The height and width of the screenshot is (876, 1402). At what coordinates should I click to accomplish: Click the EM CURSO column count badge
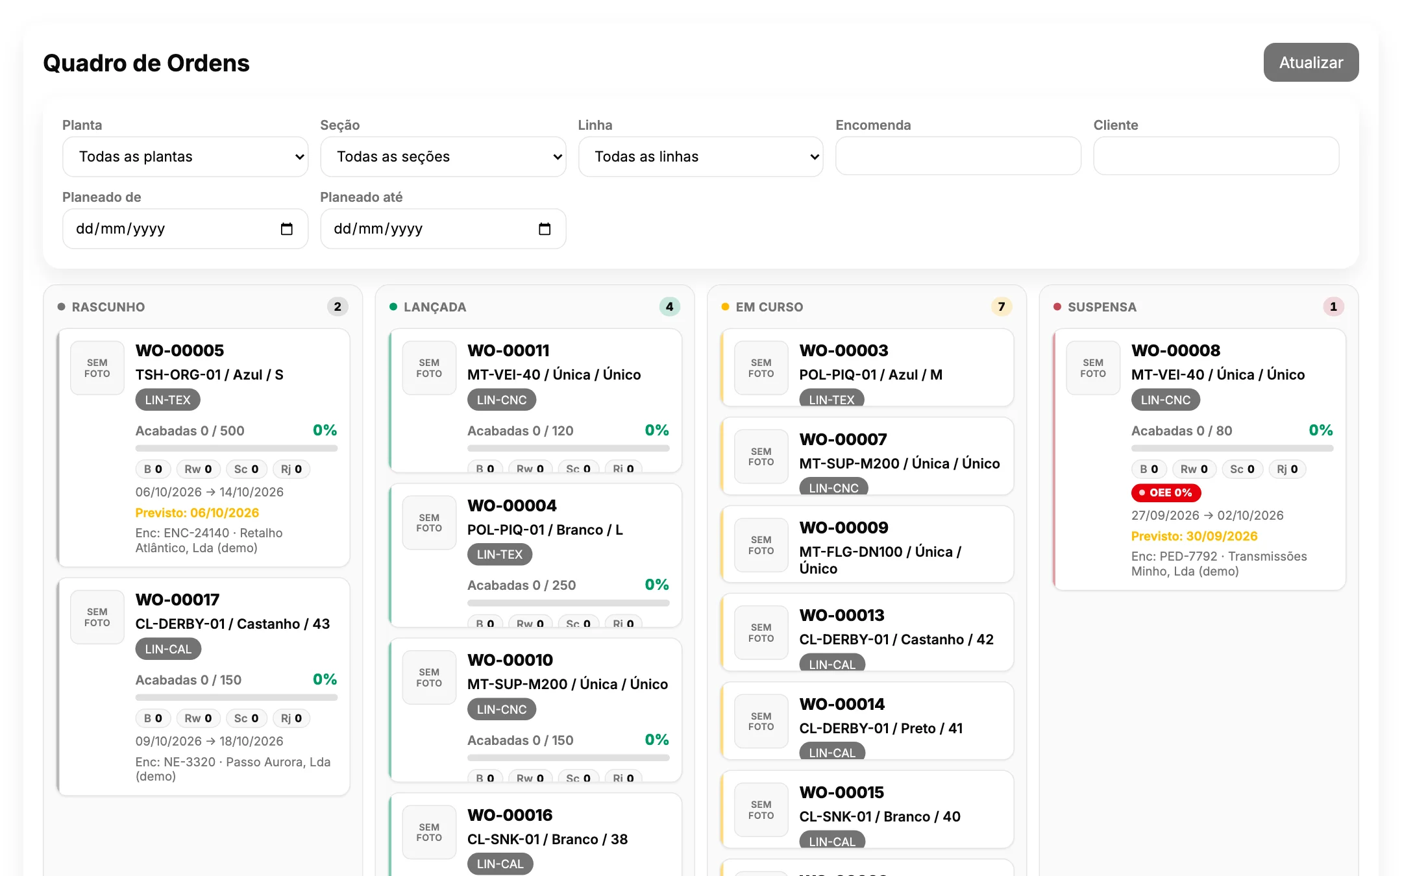(1002, 307)
